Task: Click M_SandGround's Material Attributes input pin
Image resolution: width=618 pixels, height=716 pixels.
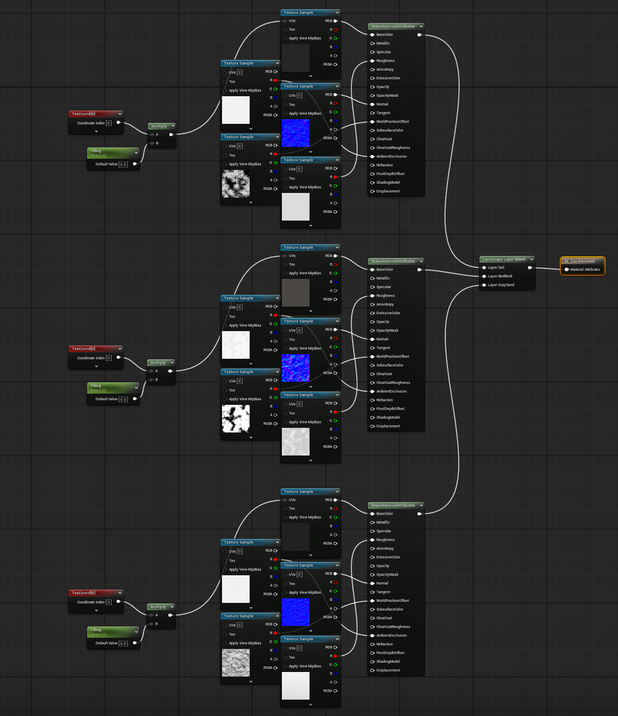Action: [566, 270]
